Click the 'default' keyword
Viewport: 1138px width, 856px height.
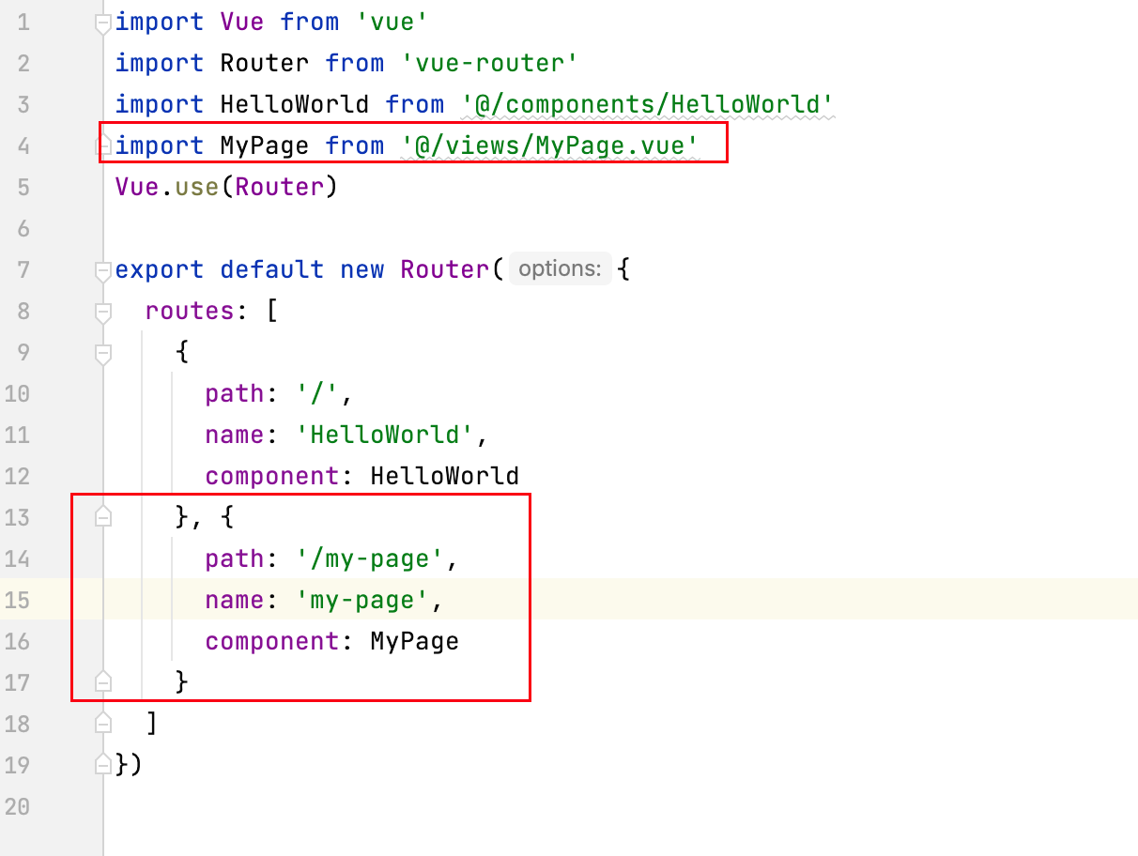pos(272,269)
